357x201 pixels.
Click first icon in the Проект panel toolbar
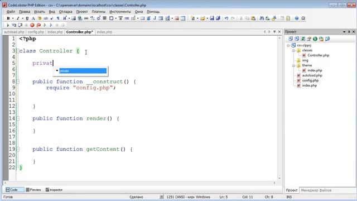pos(291,39)
